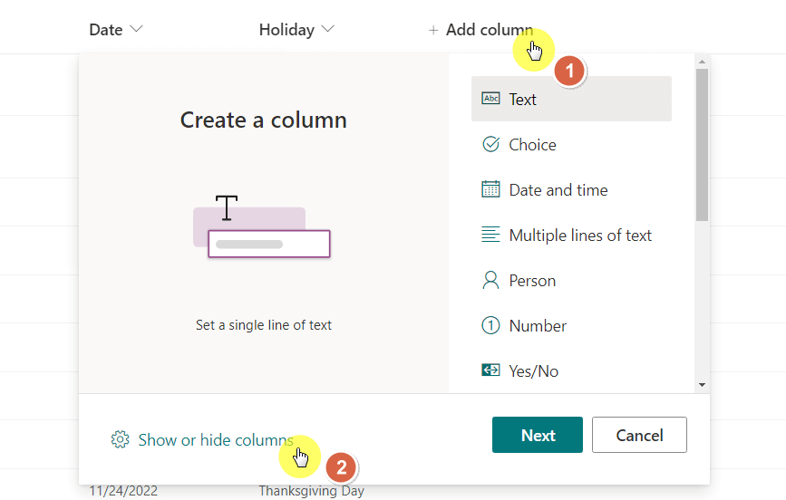Click the gear icon beside Show or hide columns
786x500 pixels.
click(x=120, y=439)
